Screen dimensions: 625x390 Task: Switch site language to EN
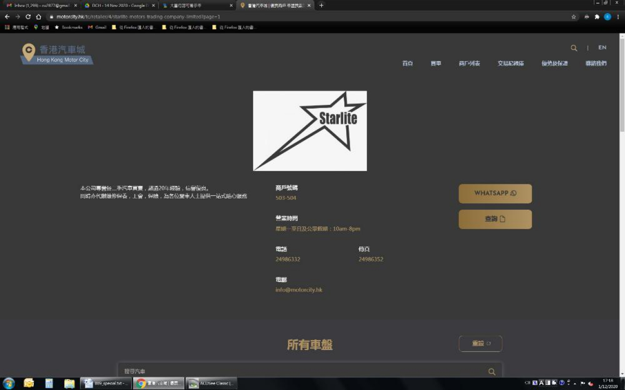(x=602, y=48)
